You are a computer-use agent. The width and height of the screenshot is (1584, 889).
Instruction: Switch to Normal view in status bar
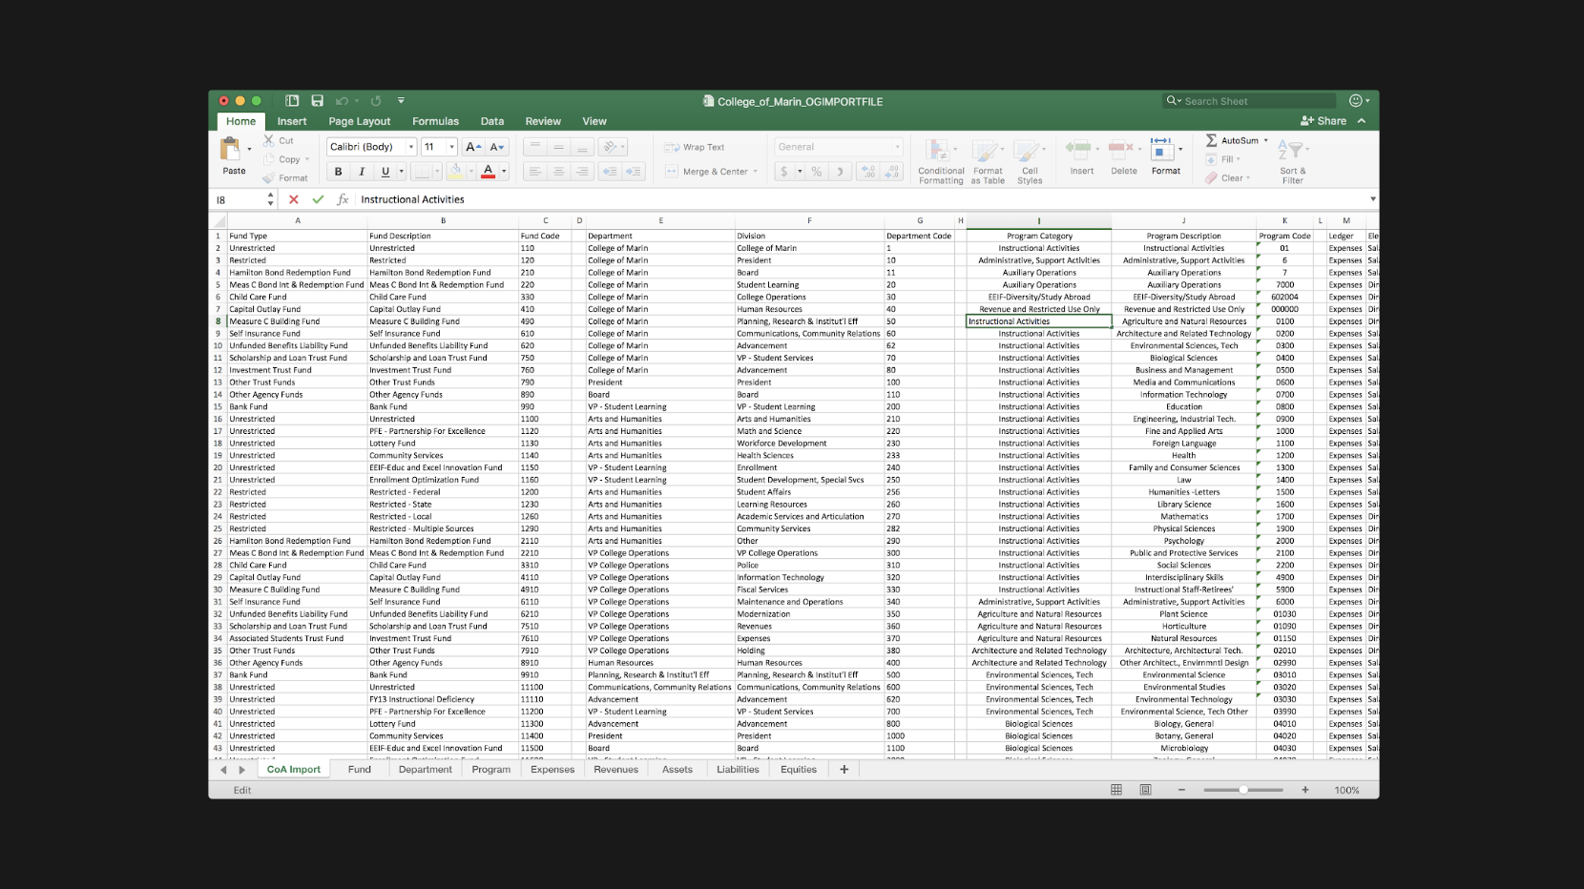point(1116,790)
